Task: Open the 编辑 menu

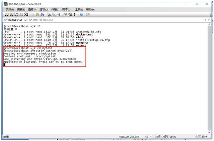Action: pos(21,10)
